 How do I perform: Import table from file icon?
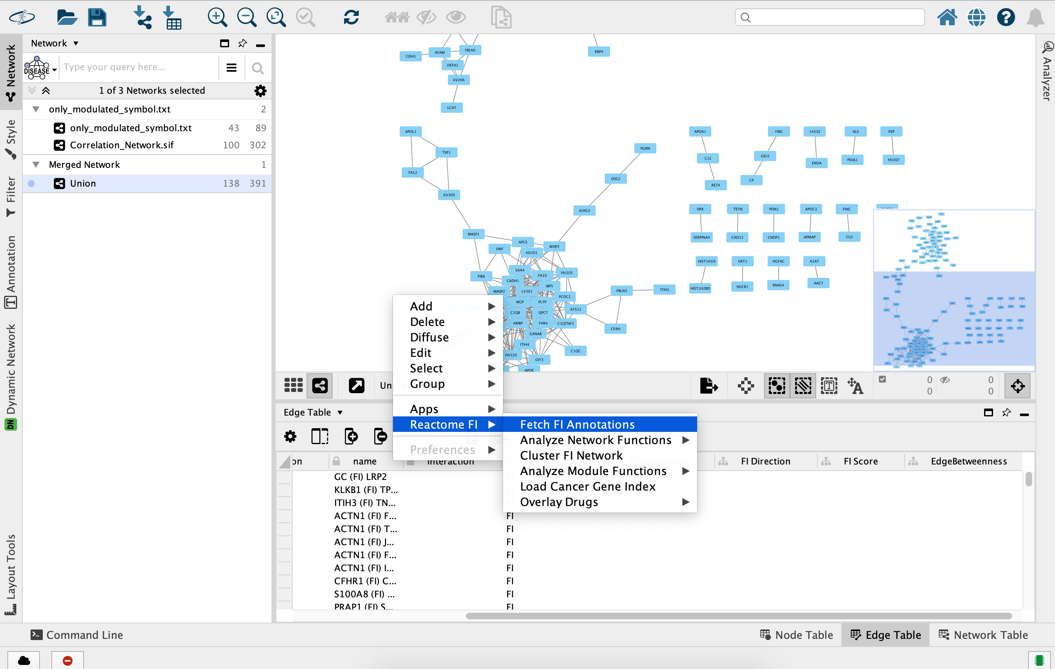coord(172,18)
